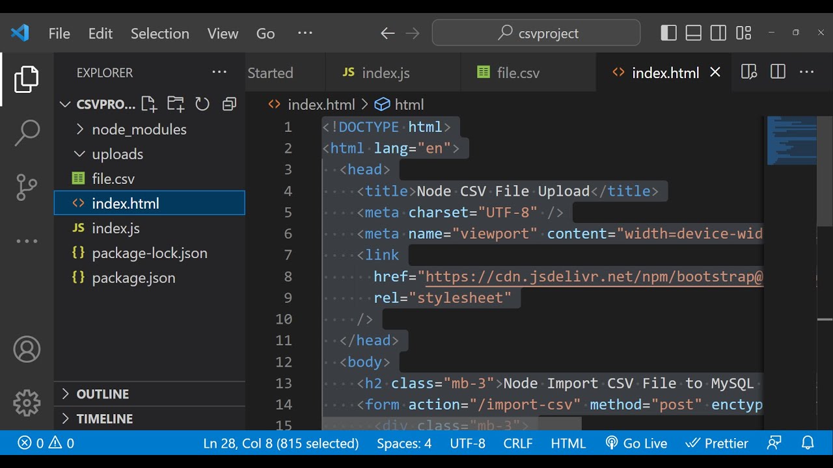Viewport: 833px width, 468px height.
Task: Toggle the secondary side bar layout button
Action: (x=718, y=33)
